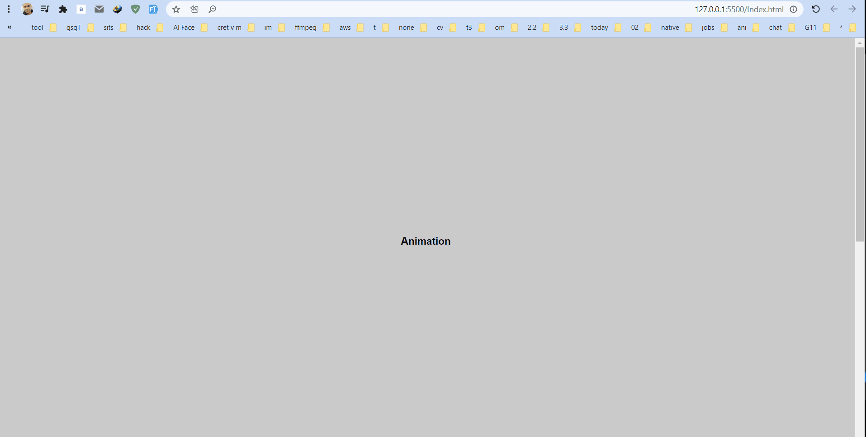View site information icon
The image size is (866, 437).
[x=793, y=9]
